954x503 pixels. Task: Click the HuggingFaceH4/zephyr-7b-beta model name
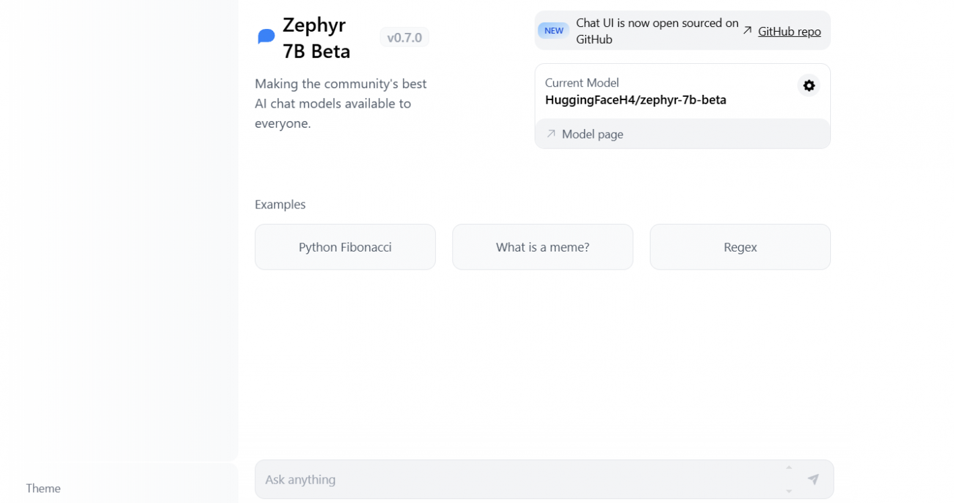636,100
